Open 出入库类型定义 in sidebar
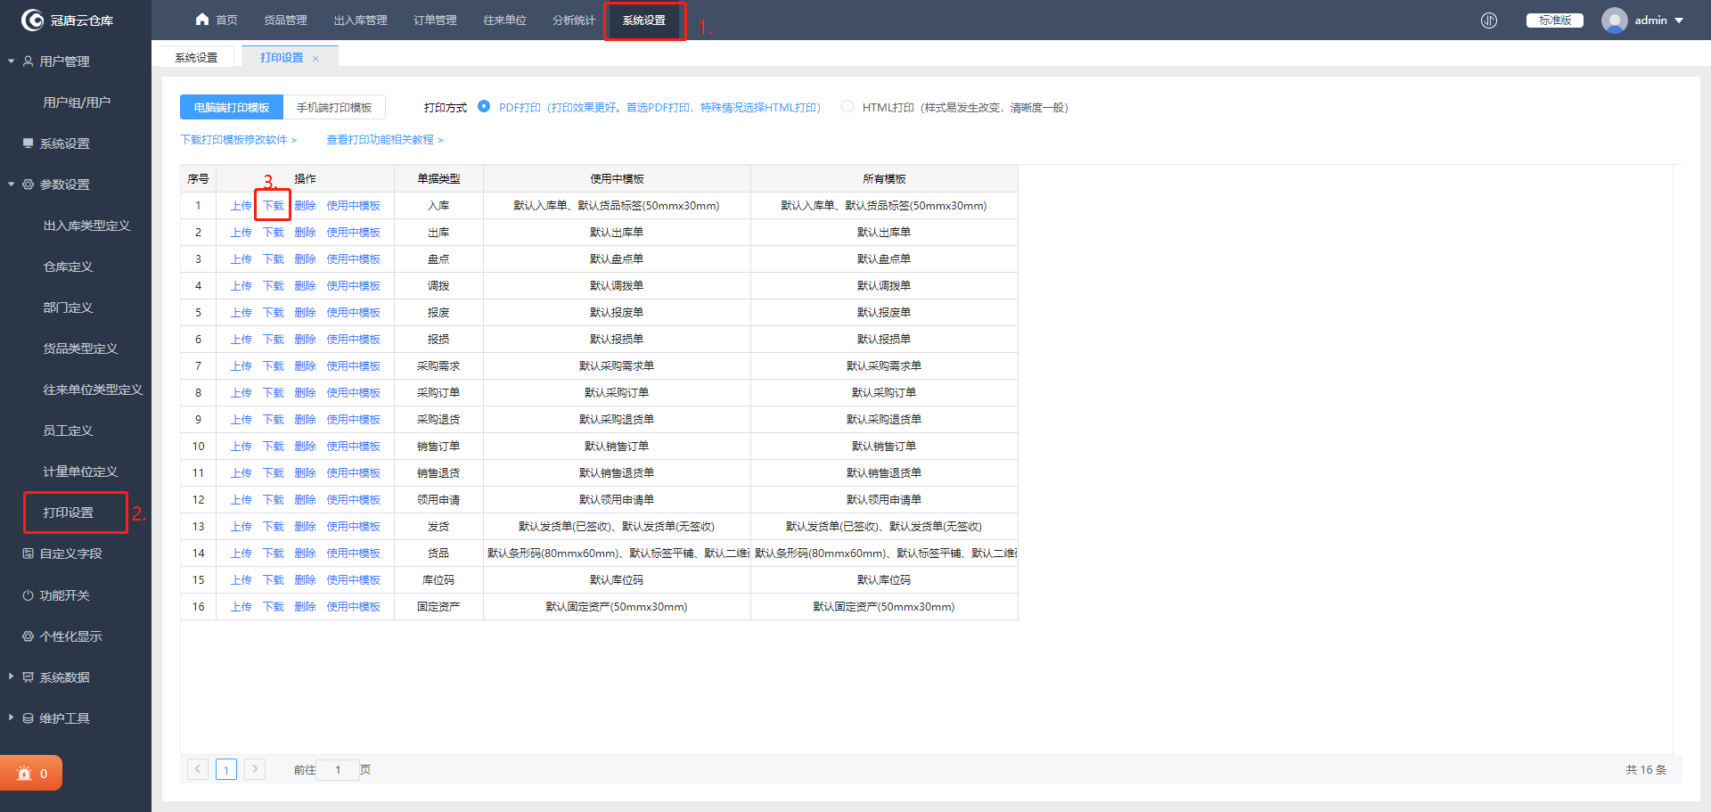This screenshot has width=1711, height=812. click(86, 226)
